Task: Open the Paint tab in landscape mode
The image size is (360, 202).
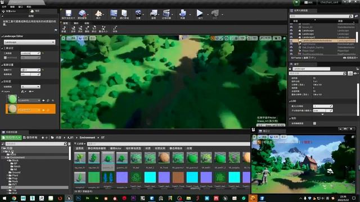Action: click(x=87, y=23)
